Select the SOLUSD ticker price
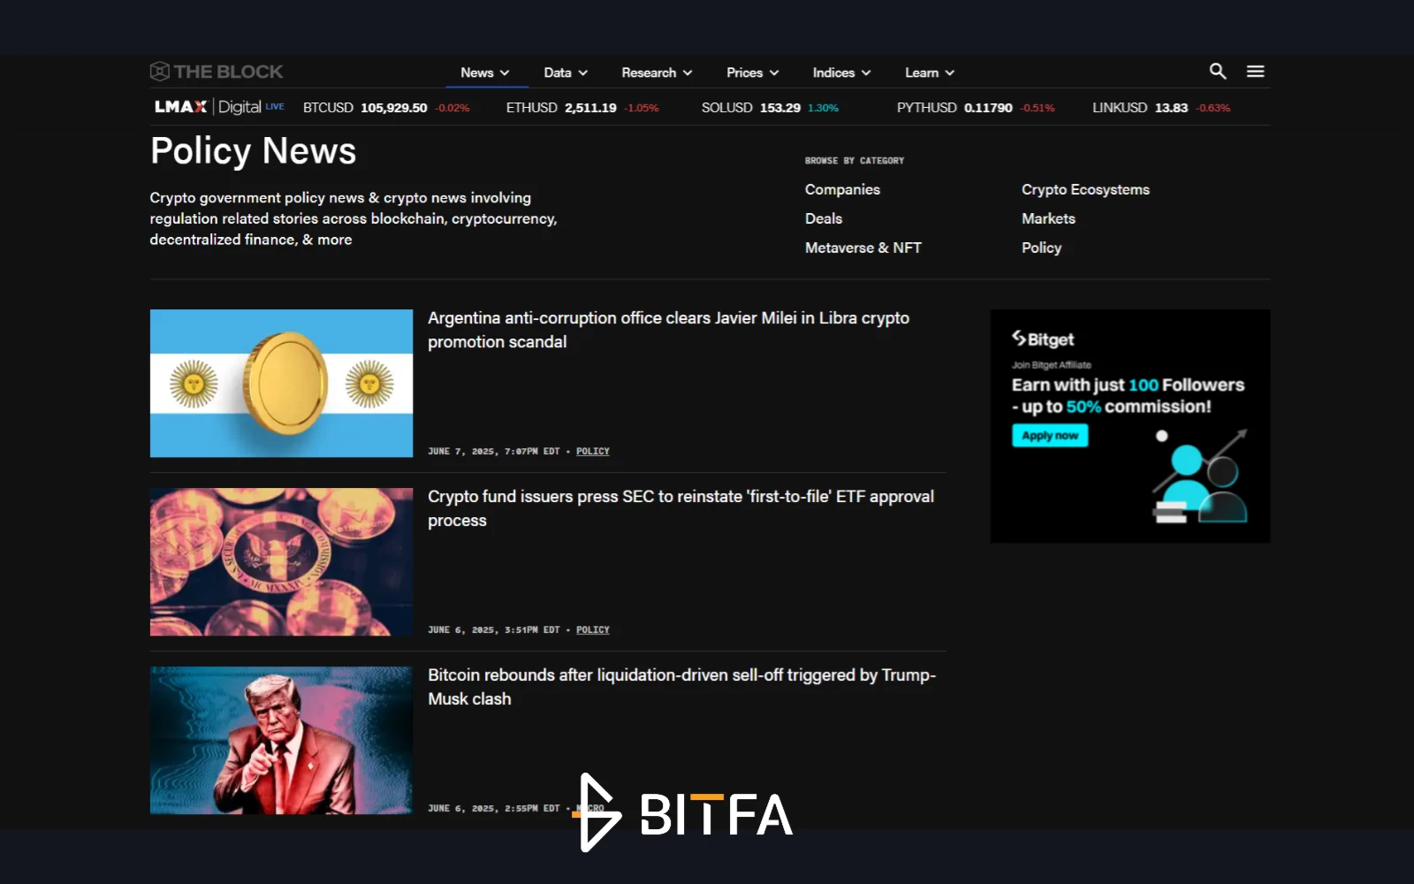This screenshot has height=884, width=1414. coord(780,108)
